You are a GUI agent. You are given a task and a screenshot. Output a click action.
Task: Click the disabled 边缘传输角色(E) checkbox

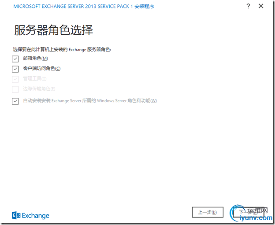[x=15, y=89]
